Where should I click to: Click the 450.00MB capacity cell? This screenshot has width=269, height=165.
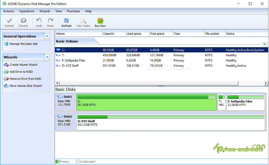(x=109, y=55)
